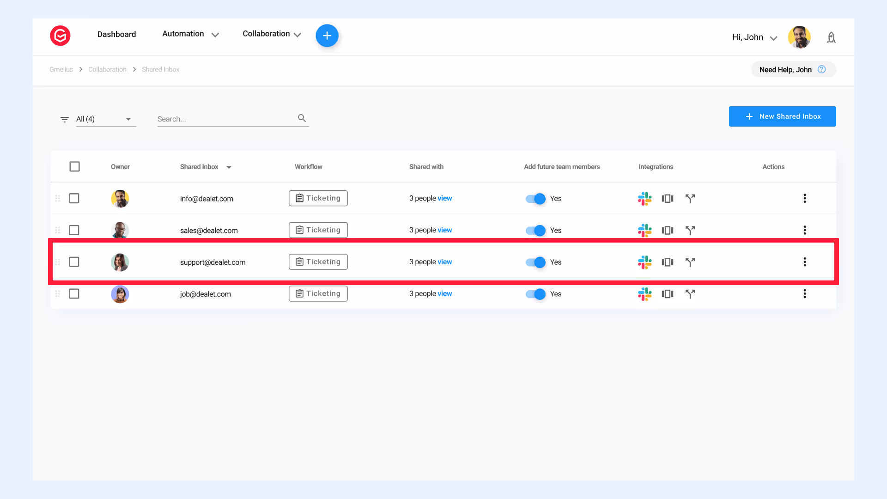Click the search magnifier icon
887x499 pixels.
click(302, 118)
